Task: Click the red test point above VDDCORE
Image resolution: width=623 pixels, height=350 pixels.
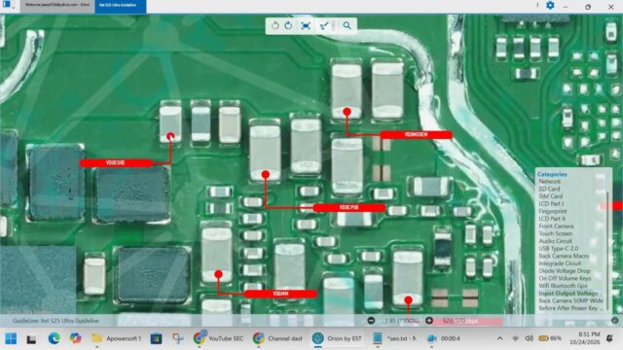Action: pyautogui.click(x=170, y=136)
